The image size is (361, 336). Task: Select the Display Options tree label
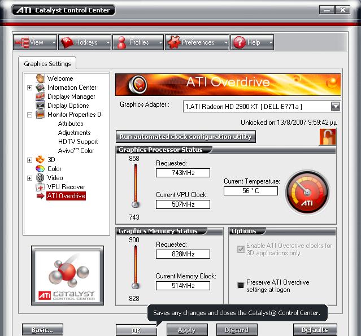(68, 106)
